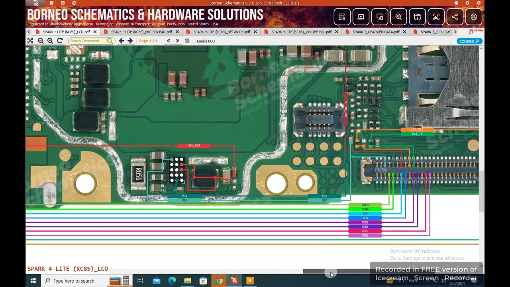510x287 pixels.
Task: Zoom out with the minus magnifier
Action: tap(41, 41)
